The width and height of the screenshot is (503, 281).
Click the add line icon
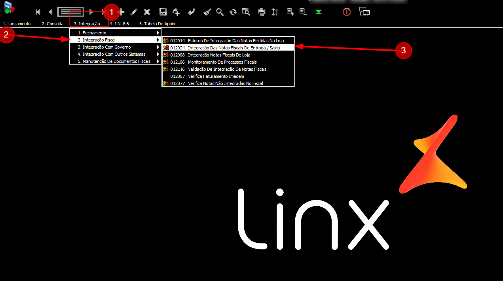(290, 12)
